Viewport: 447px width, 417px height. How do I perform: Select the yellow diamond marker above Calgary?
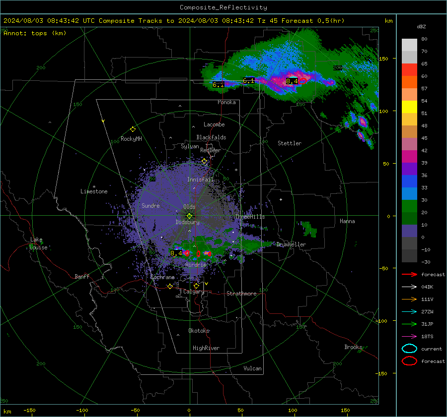[x=196, y=286]
